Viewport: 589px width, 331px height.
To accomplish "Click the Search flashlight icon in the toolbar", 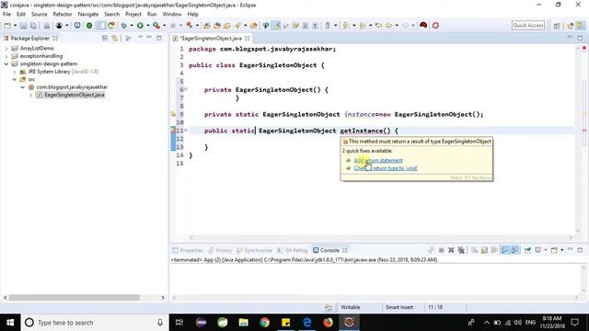I will tap(237, 26).
